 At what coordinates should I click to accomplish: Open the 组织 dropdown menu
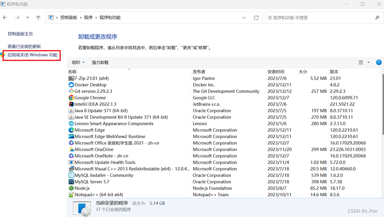click(78, 63)
